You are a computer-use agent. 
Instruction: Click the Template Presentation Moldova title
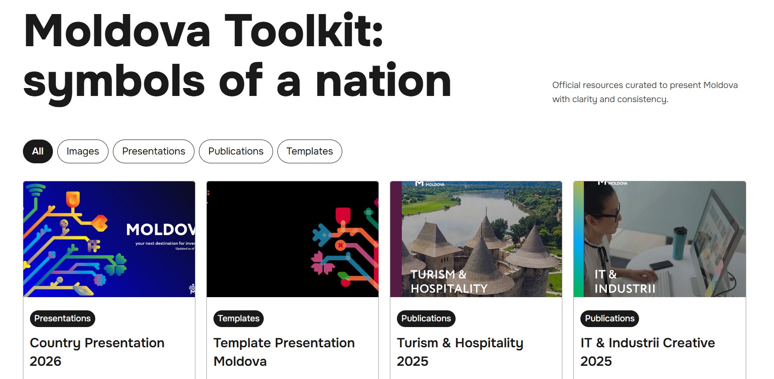284,352
